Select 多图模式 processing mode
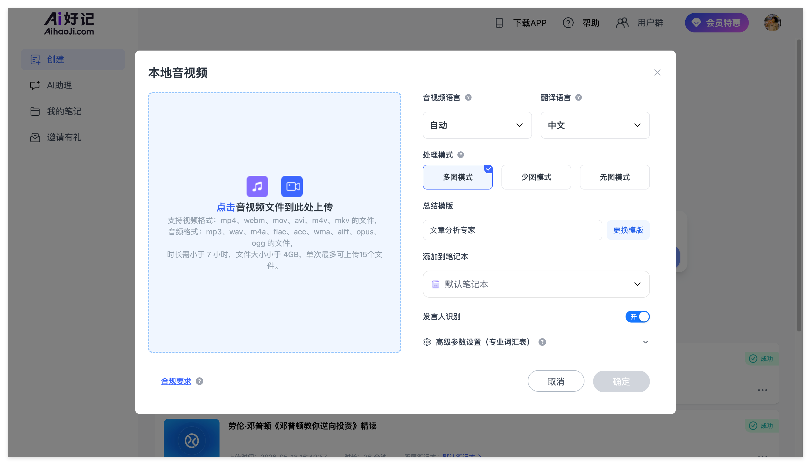This screenshot has height=465, width=811. (458, 177)
